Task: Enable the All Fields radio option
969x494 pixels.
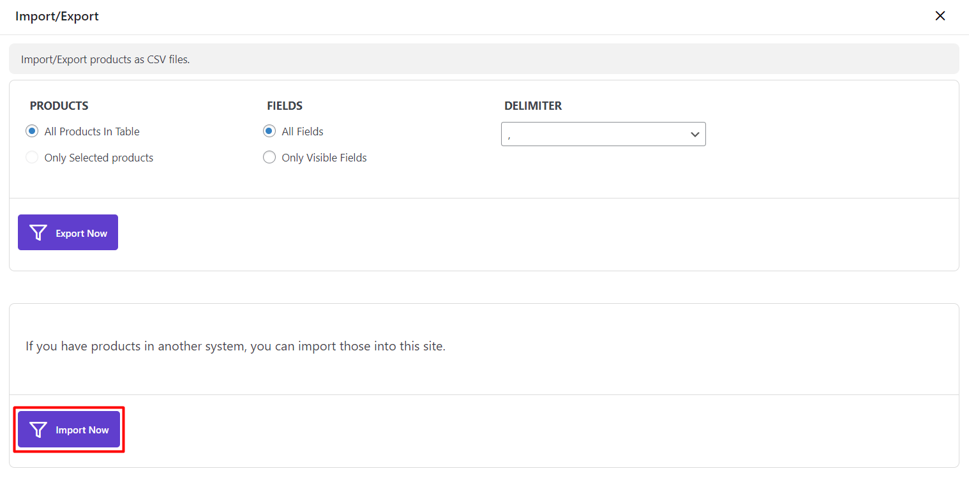Action: pos(269,131)
